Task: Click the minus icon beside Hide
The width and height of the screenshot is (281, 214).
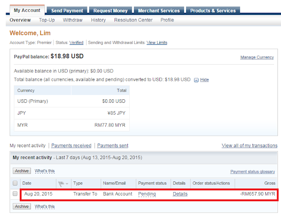Action: point(196,80)
